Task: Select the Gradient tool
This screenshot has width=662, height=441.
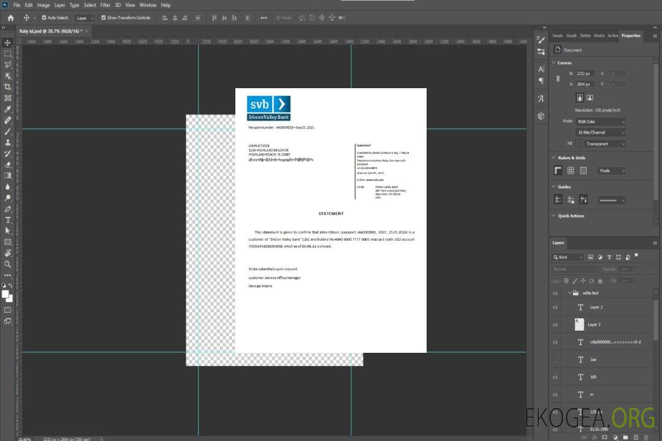Action: click(x=7, y=176)
